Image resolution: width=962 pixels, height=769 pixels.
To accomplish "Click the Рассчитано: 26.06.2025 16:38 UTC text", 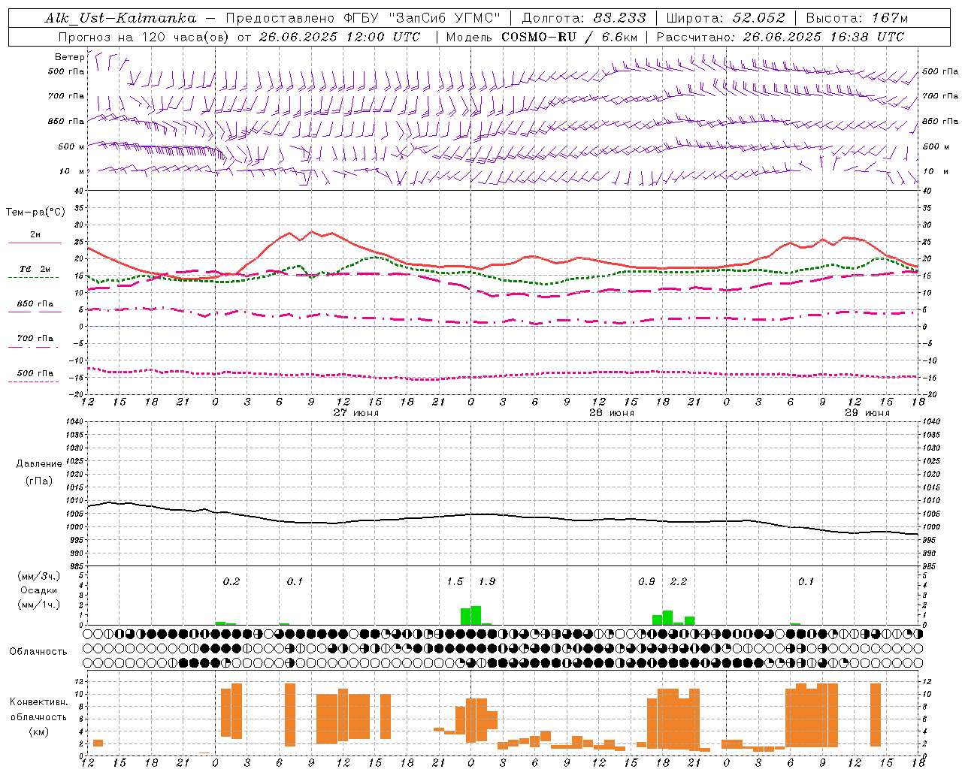I will pos(780,37).
